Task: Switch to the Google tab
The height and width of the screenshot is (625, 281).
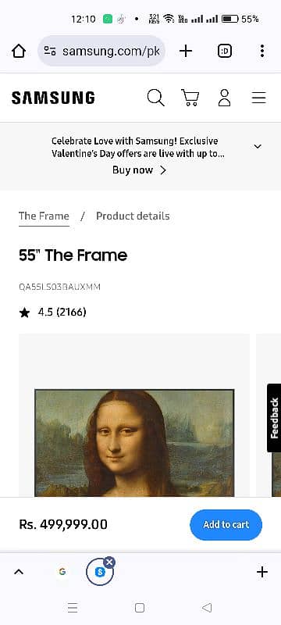Action: pos(62,572)
